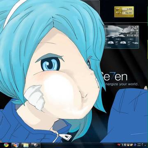This screenshot has height=148, width=148.
Task: Click the round blue system tray icon
Action: click(135, 145)
